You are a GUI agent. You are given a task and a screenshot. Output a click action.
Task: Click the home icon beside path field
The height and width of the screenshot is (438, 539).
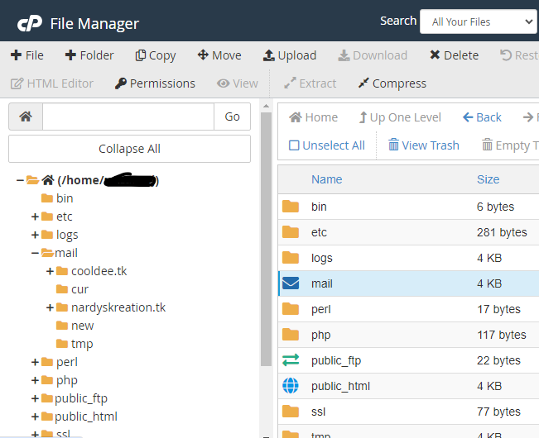pyautogui.click(x=26, y=117)
